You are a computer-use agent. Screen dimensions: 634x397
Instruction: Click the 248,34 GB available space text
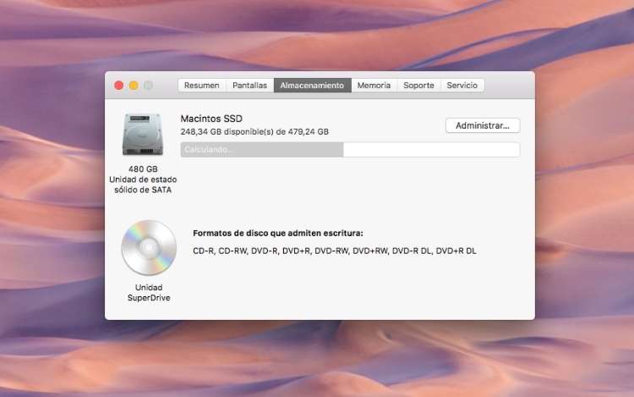click(254, 132)
